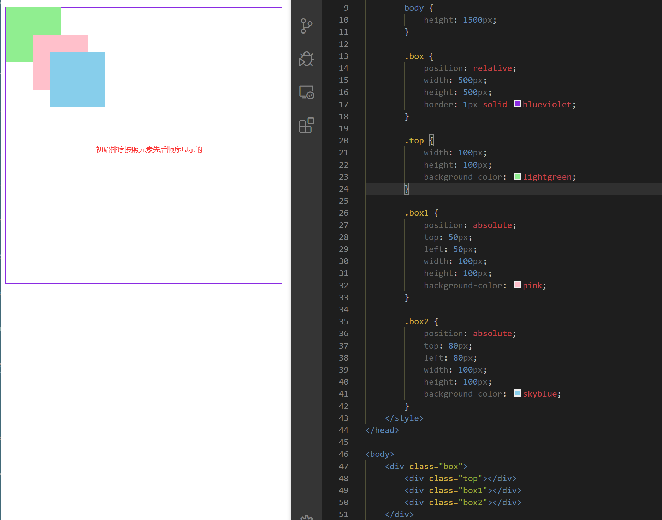
Task: Click the relative value on line 14
Action: click(x=492, y=68)
